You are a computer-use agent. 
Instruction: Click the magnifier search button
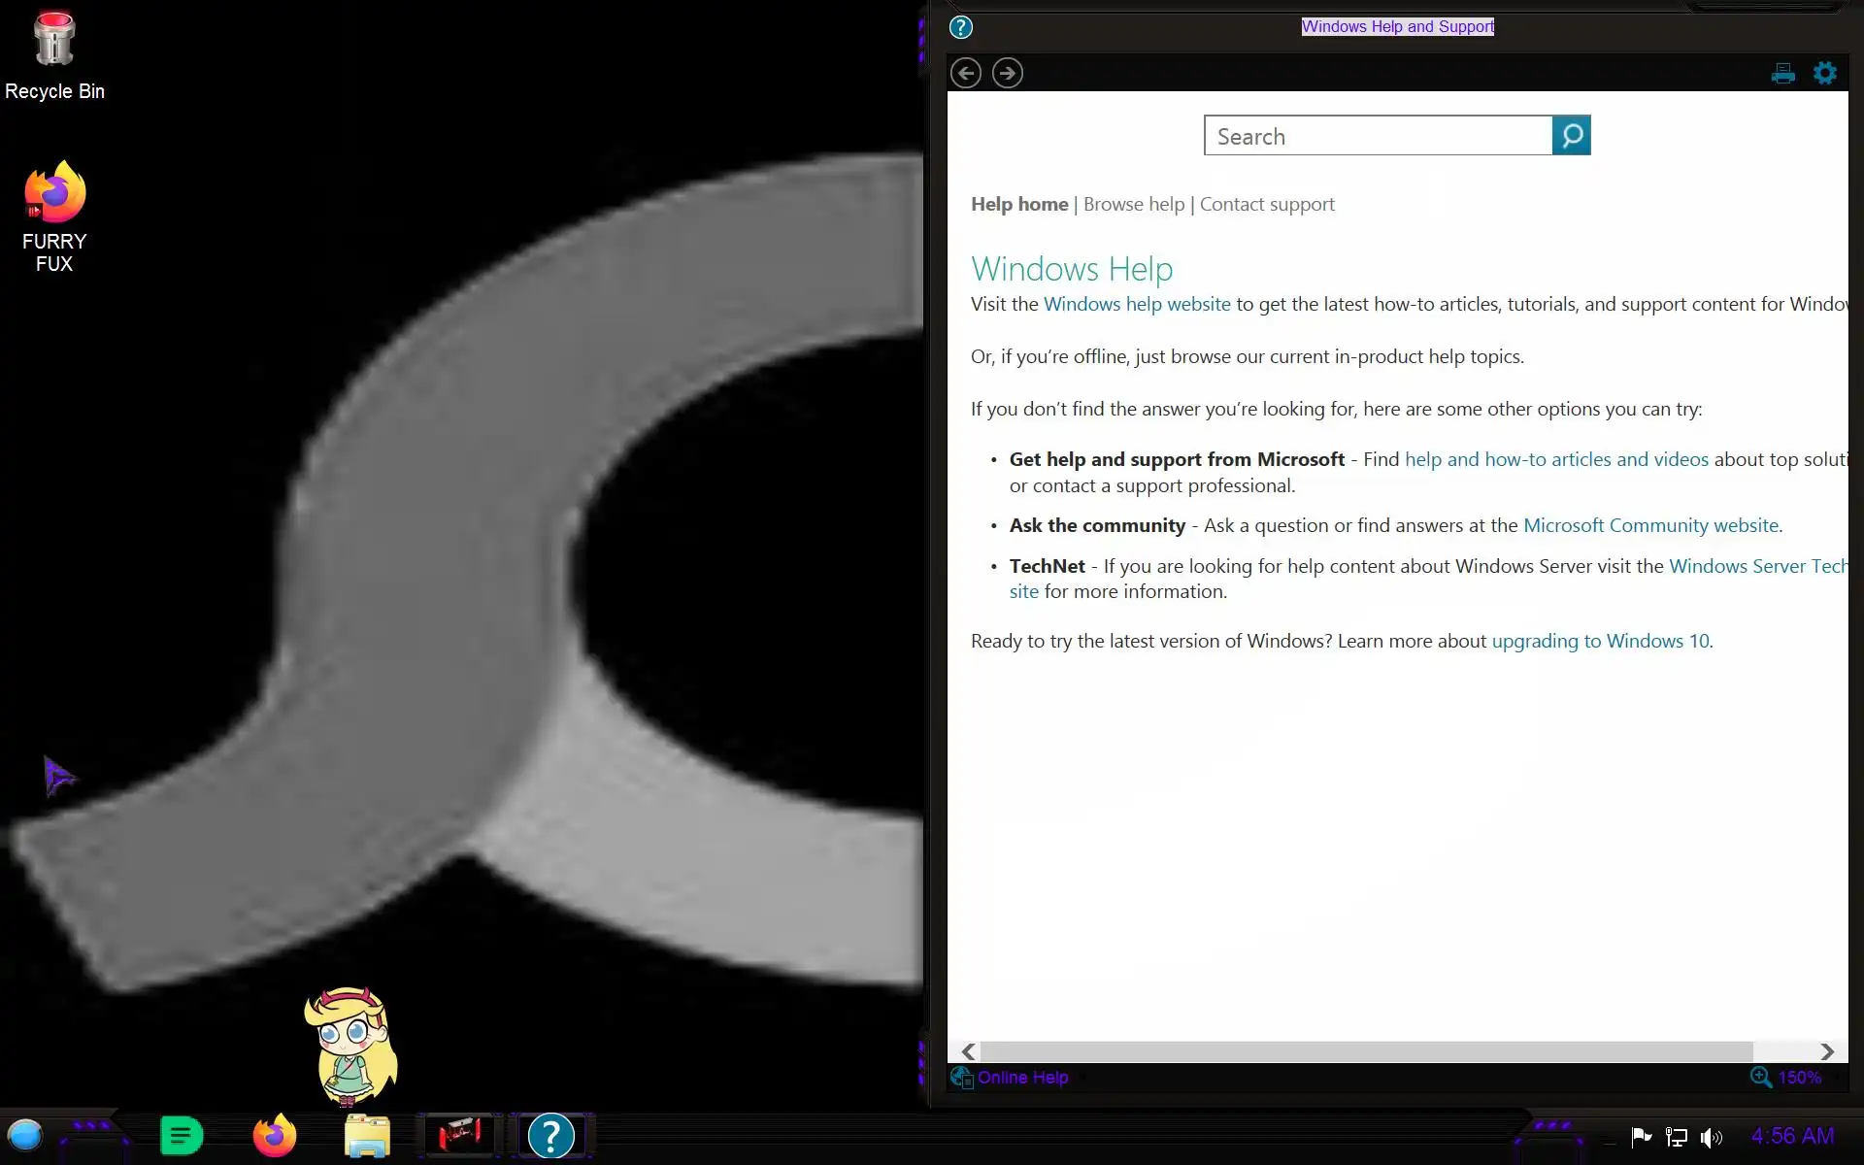[1571, 136]
